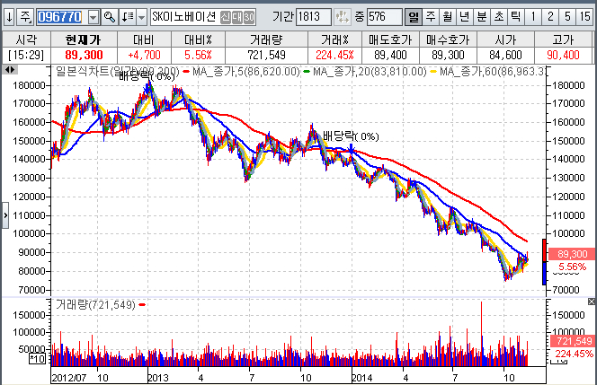Click the red MA_종가 5 legend marker
Viewport: 597px width, 385px height.
186,70
